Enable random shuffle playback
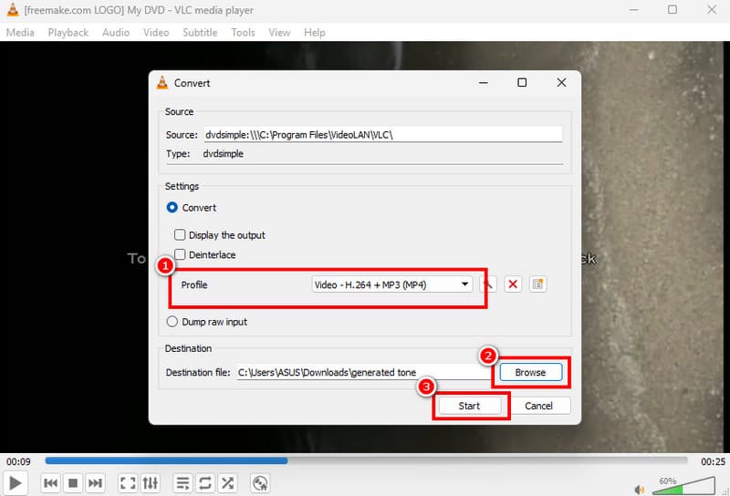The width and height of the screenshot is (730, 496). click(227, 483)
